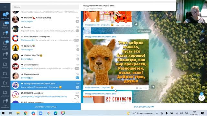Open the Telegram hamburger menu
This screenshot has width=207, height=116.
(5, 7)
